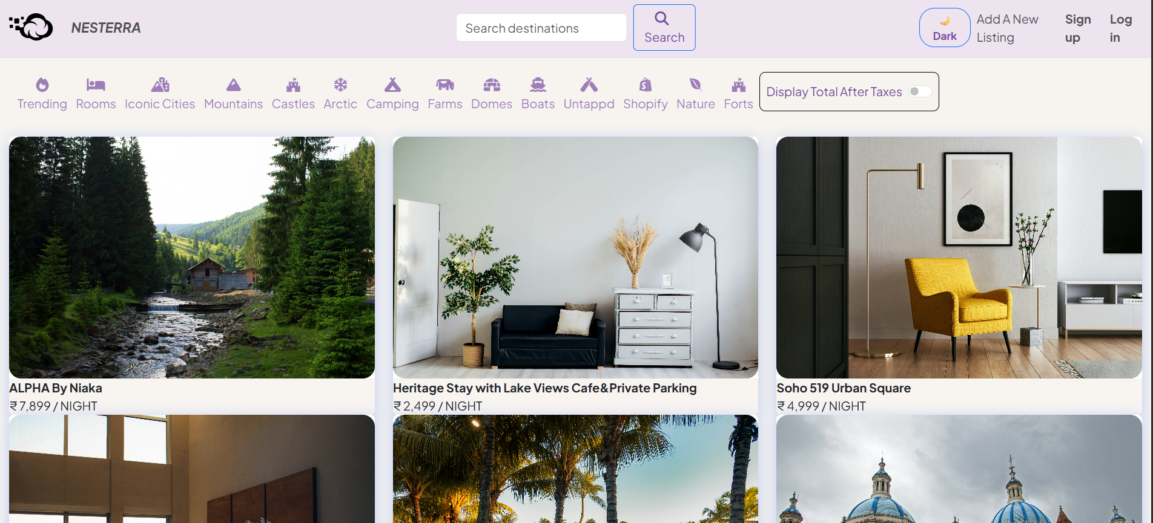Click the Display Total After Taxes label

834,92
